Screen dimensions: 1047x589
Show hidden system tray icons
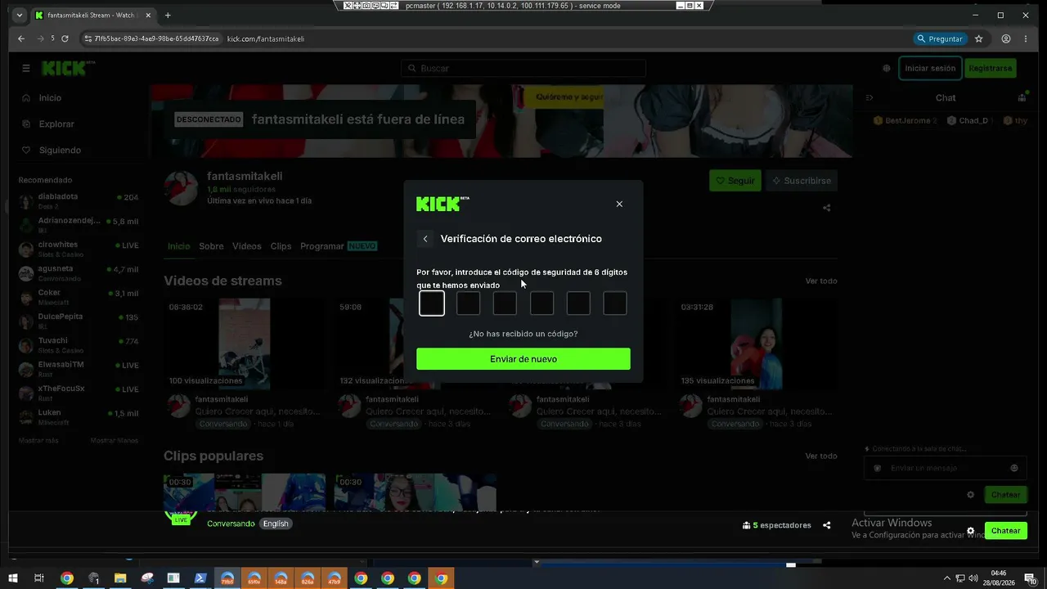(x=946, y=578)
